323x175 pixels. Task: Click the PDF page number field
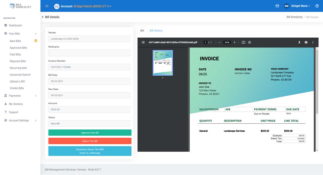[x=205, y=42]
